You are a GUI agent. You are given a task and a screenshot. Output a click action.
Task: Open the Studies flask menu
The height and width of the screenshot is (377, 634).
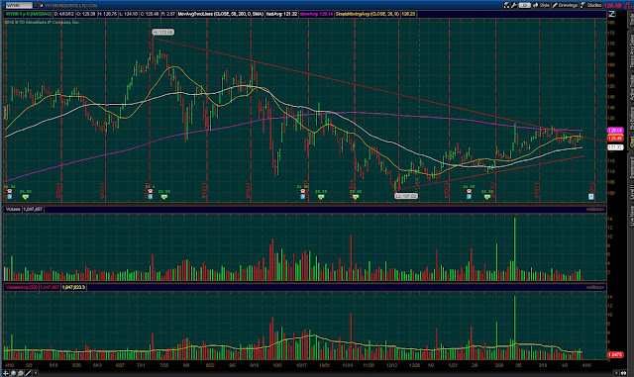click(591, 5)
